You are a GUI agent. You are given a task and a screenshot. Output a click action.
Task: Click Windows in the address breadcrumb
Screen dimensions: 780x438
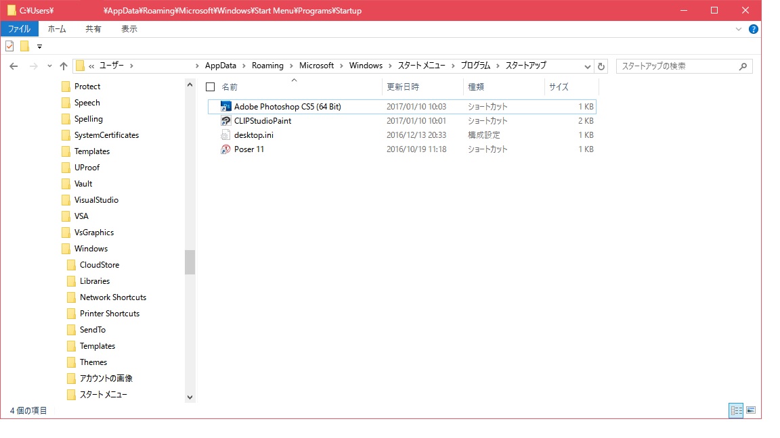[366, 66]
